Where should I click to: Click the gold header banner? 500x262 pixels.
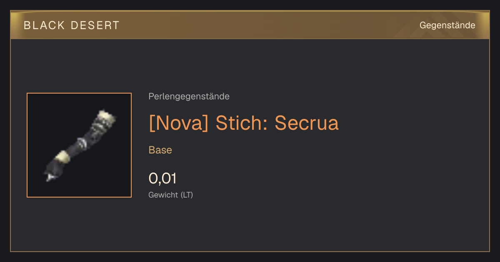click(250, 25)
